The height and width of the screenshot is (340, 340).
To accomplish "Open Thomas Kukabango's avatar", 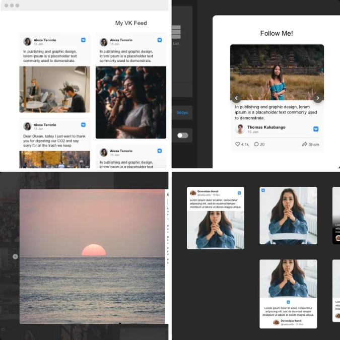I will pyautogui.click(x=240, y=129).
